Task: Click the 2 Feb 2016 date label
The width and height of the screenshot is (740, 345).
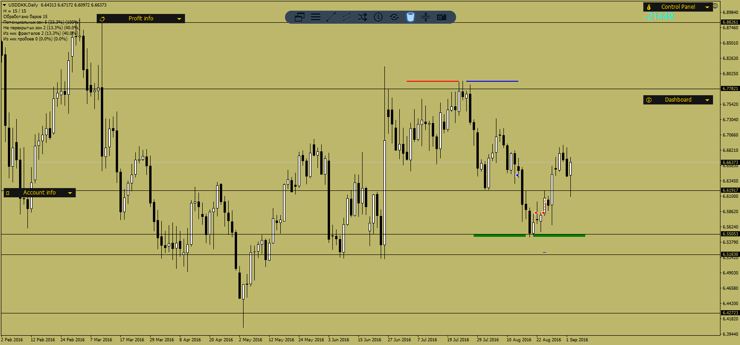Action: tap(12, 340)
